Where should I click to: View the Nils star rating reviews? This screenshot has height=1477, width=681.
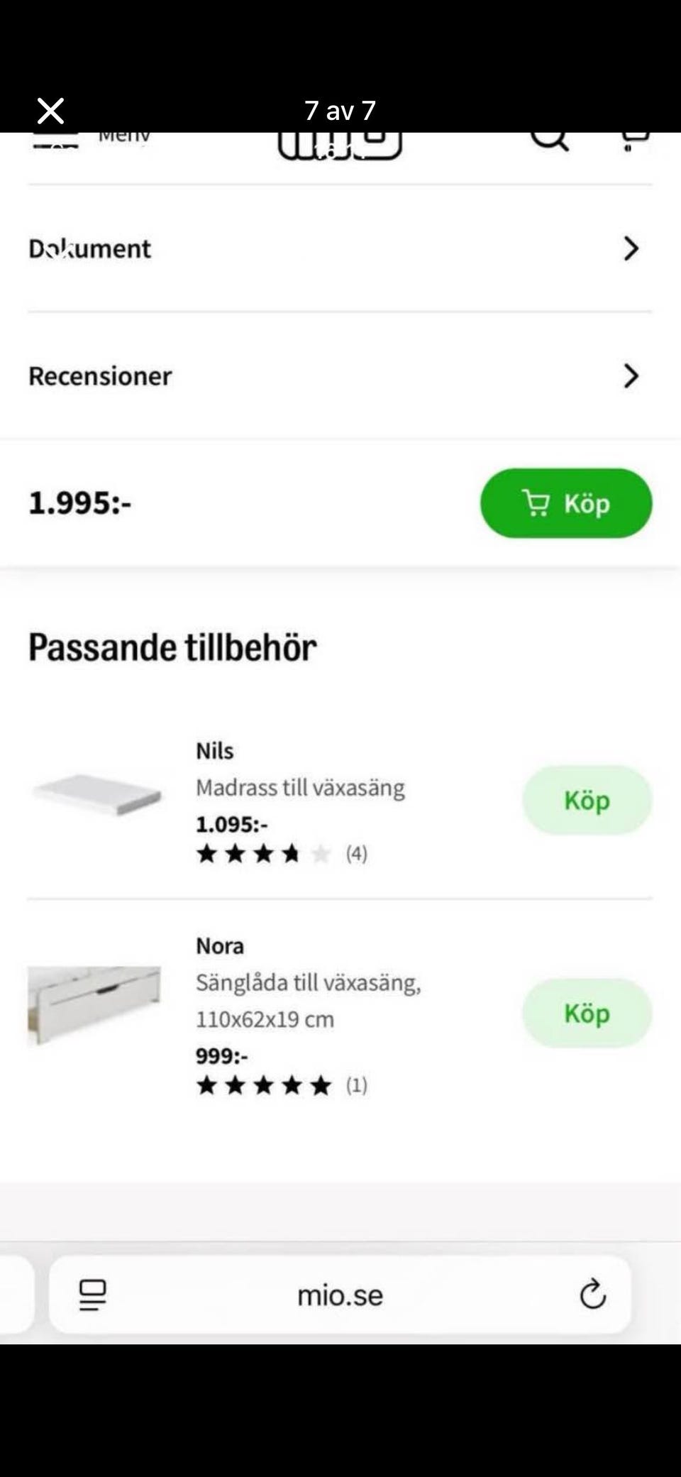pyautogui.click(x=281, y=853)
